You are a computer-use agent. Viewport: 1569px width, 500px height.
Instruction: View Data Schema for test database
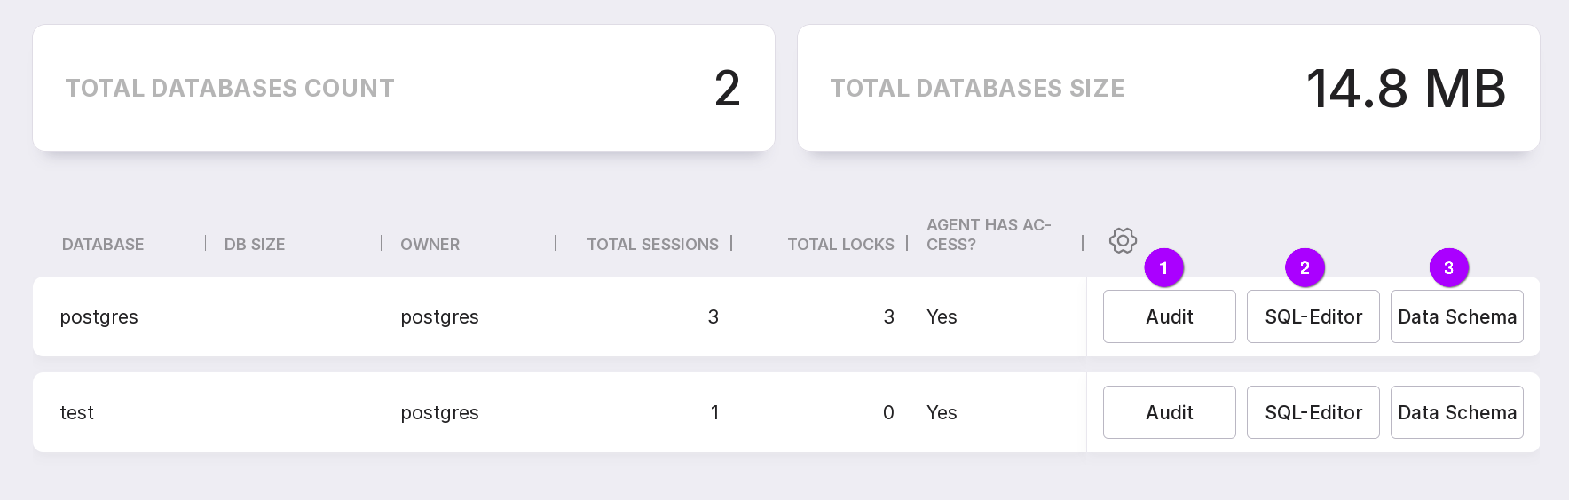tap(1456, 412)
